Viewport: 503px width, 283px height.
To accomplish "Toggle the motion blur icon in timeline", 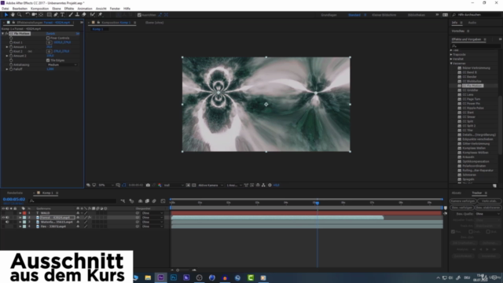I will (x=154, y=201).
